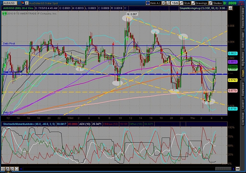Viewport: 246px width, 173px height.
Task: Click the R: 0.0018 range value
Action: tap(117, 8)
